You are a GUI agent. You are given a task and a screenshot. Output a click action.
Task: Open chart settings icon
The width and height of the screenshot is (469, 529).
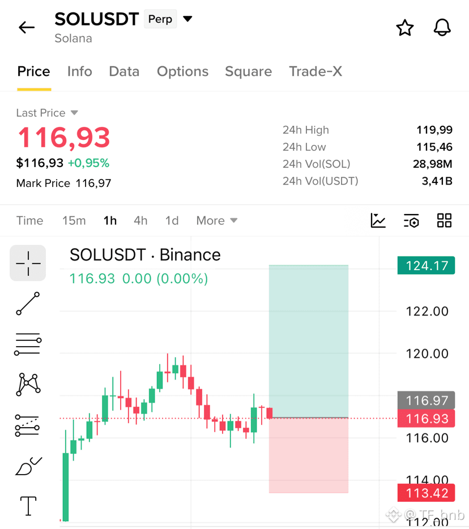(x=411, y=221)
